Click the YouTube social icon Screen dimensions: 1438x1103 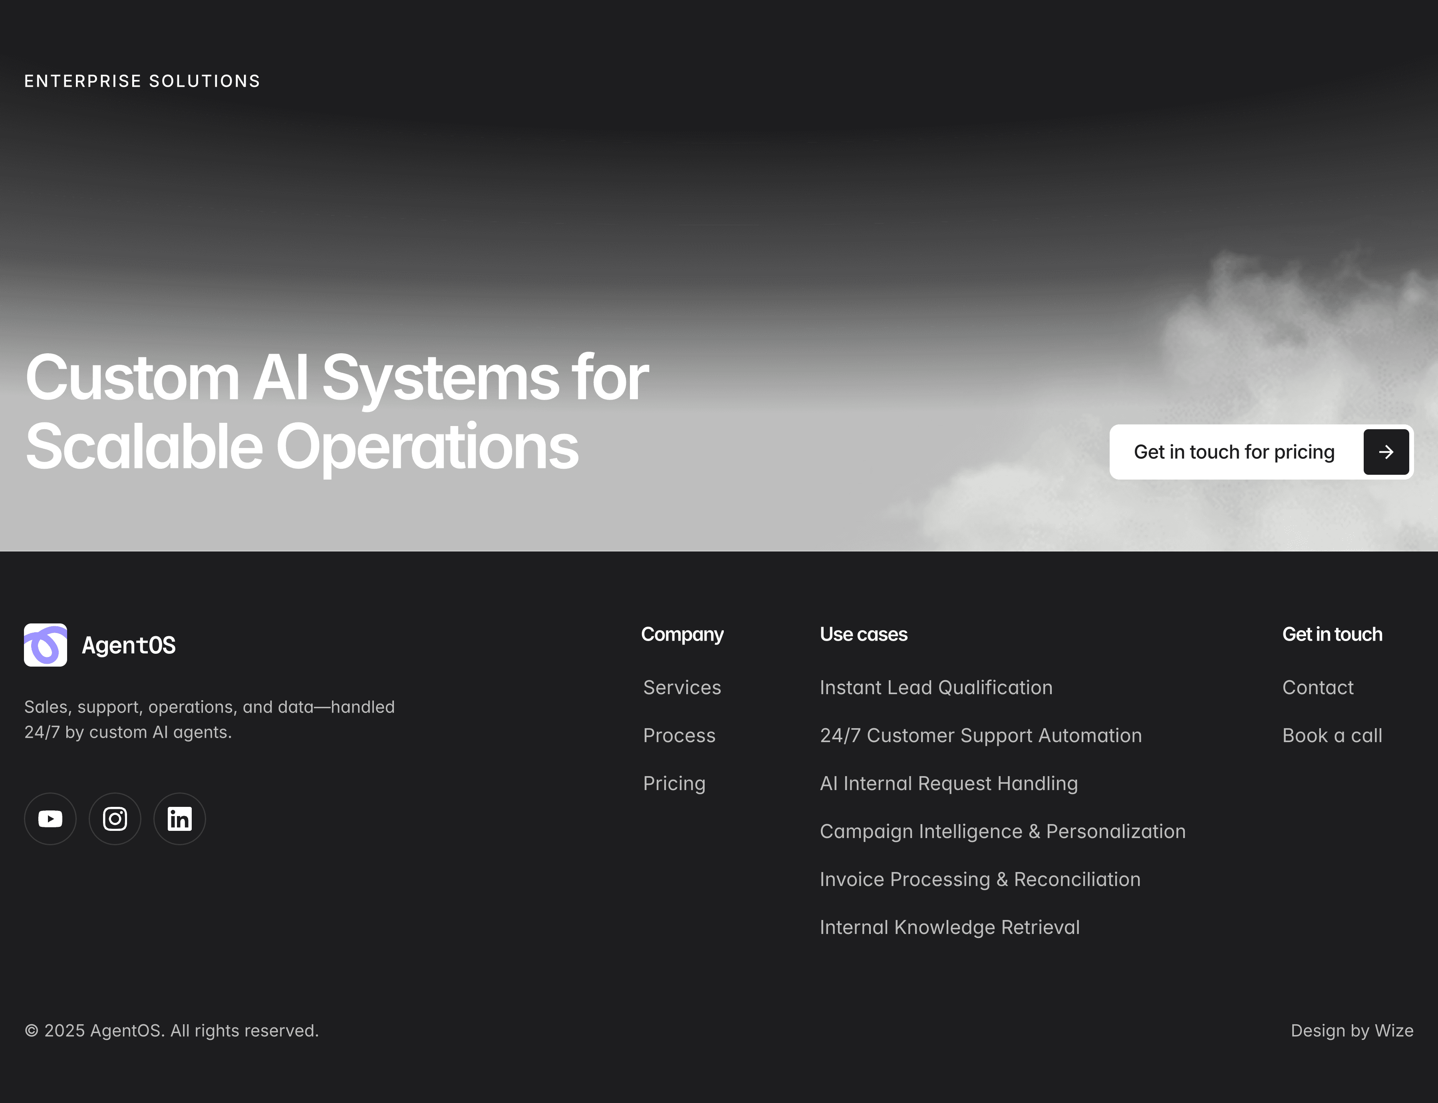click(50, 819)
